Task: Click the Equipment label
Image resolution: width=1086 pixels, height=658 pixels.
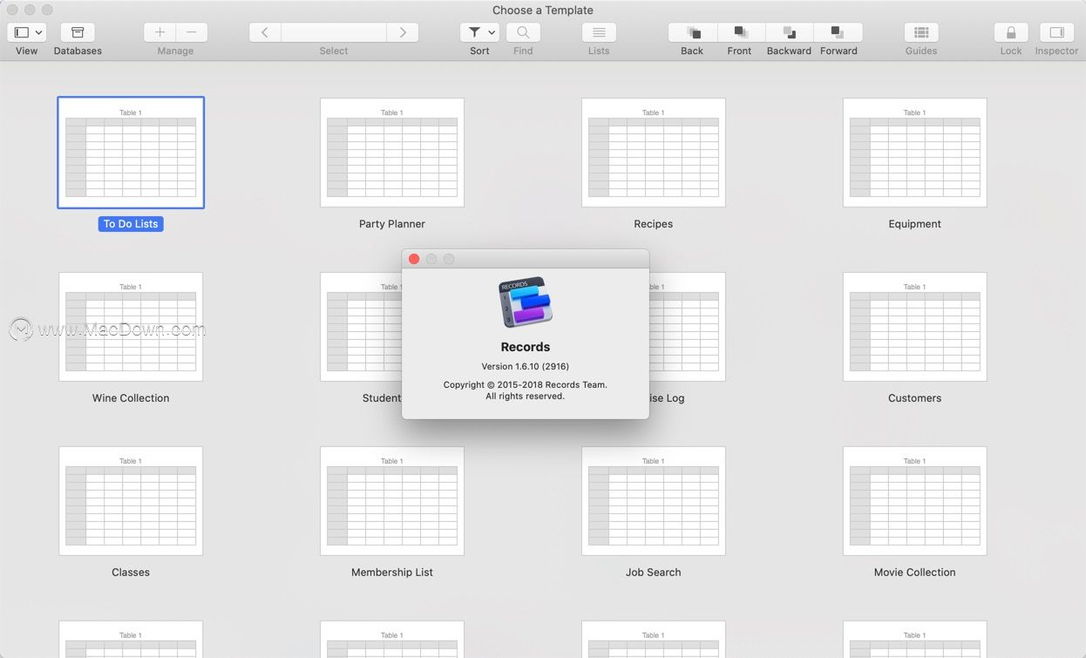Action: point(915,224)
